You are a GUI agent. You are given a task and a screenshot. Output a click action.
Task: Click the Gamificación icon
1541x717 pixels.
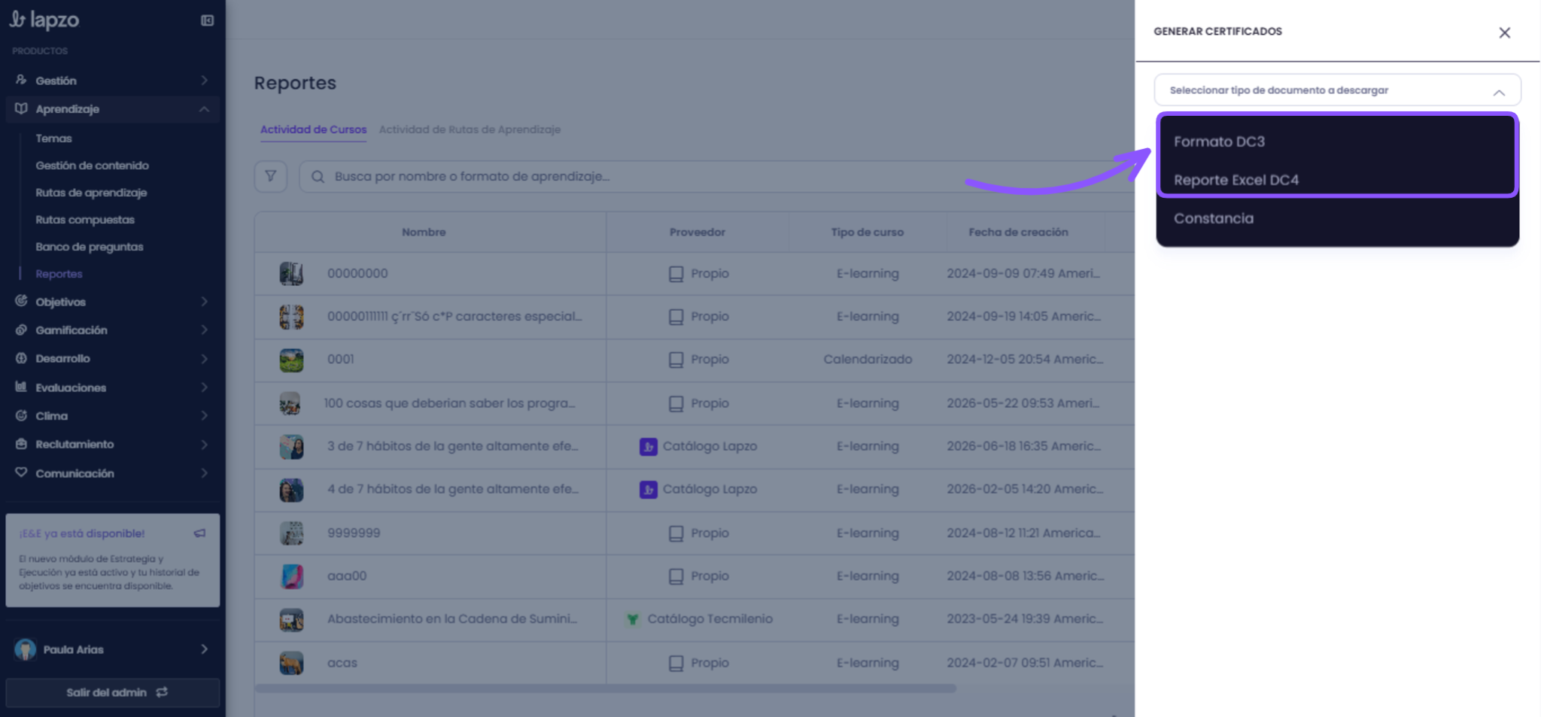[21, 330]
